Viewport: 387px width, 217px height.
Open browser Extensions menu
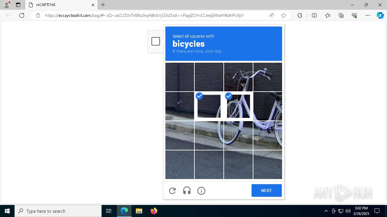[x=300, y=15]
